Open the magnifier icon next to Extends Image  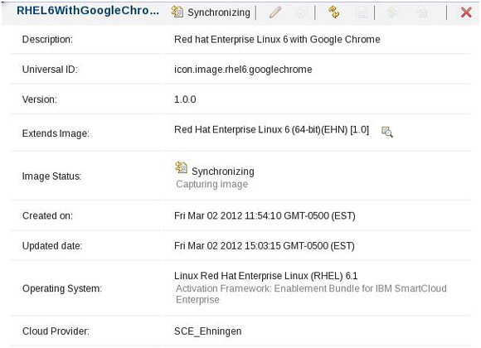pos(386,132)
